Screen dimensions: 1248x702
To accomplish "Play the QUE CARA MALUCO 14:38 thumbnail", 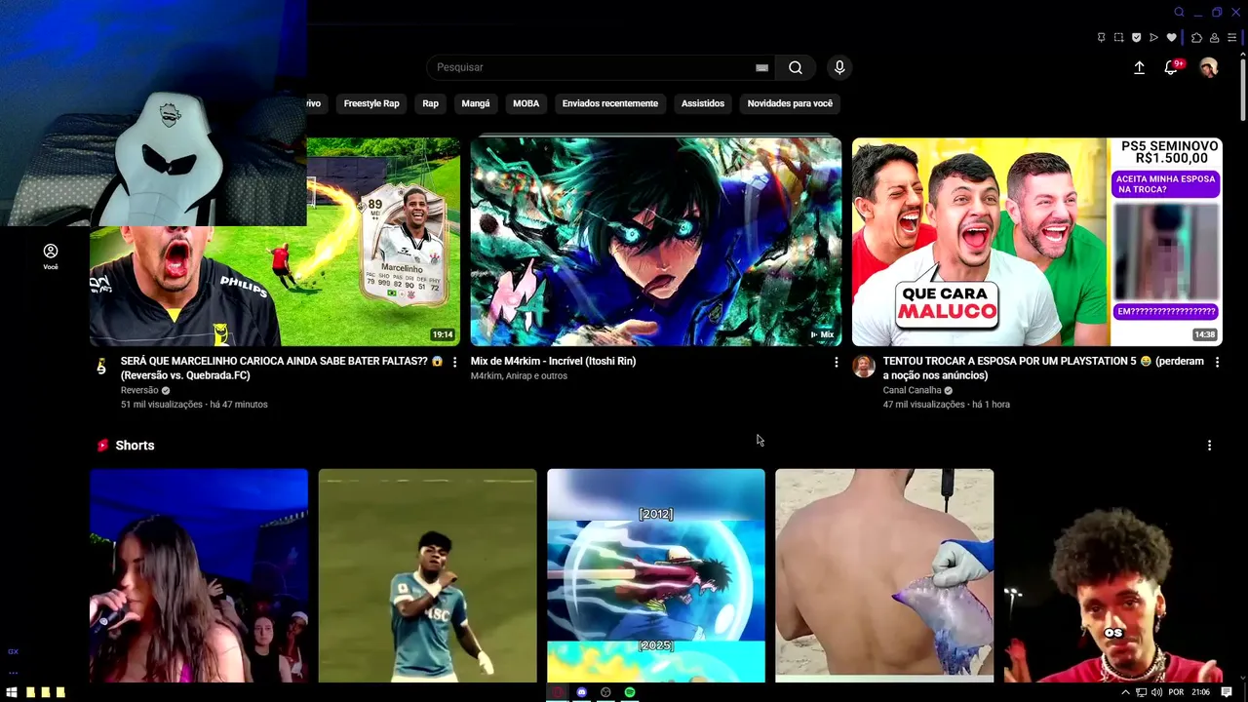I will tap(1037, 242).
